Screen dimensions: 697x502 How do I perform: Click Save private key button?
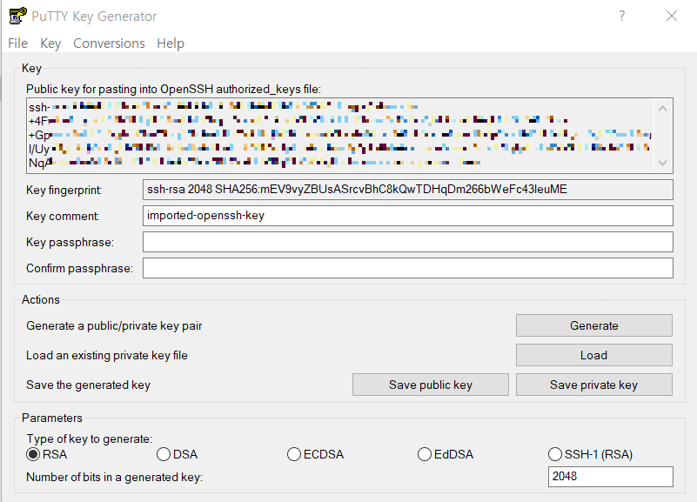tap(593, 385)
